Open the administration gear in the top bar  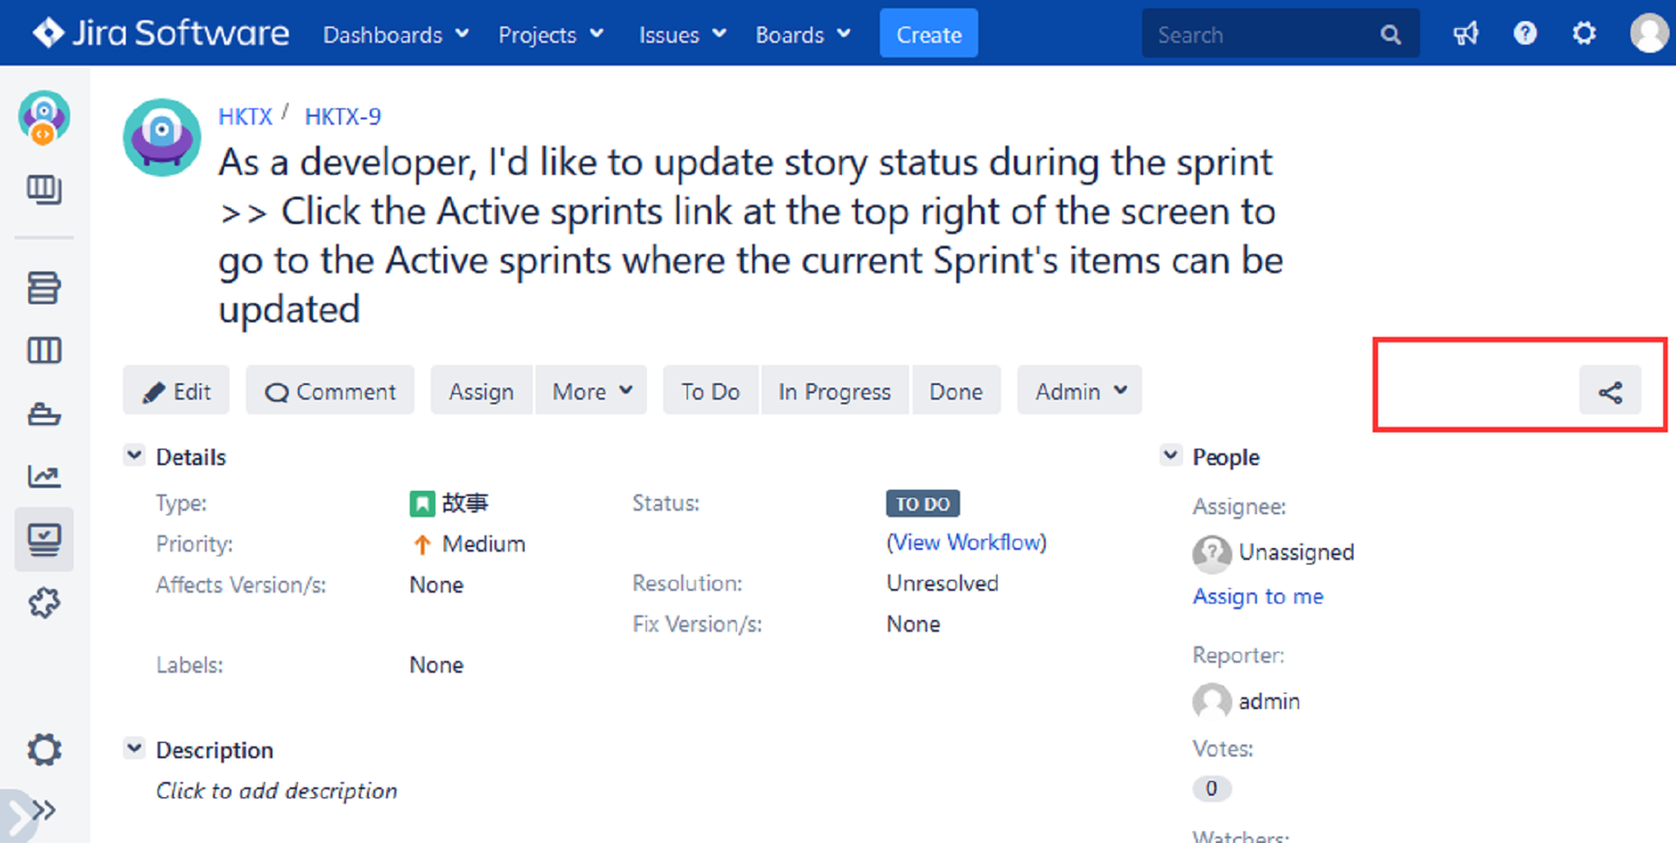(x=1584, y=34)
